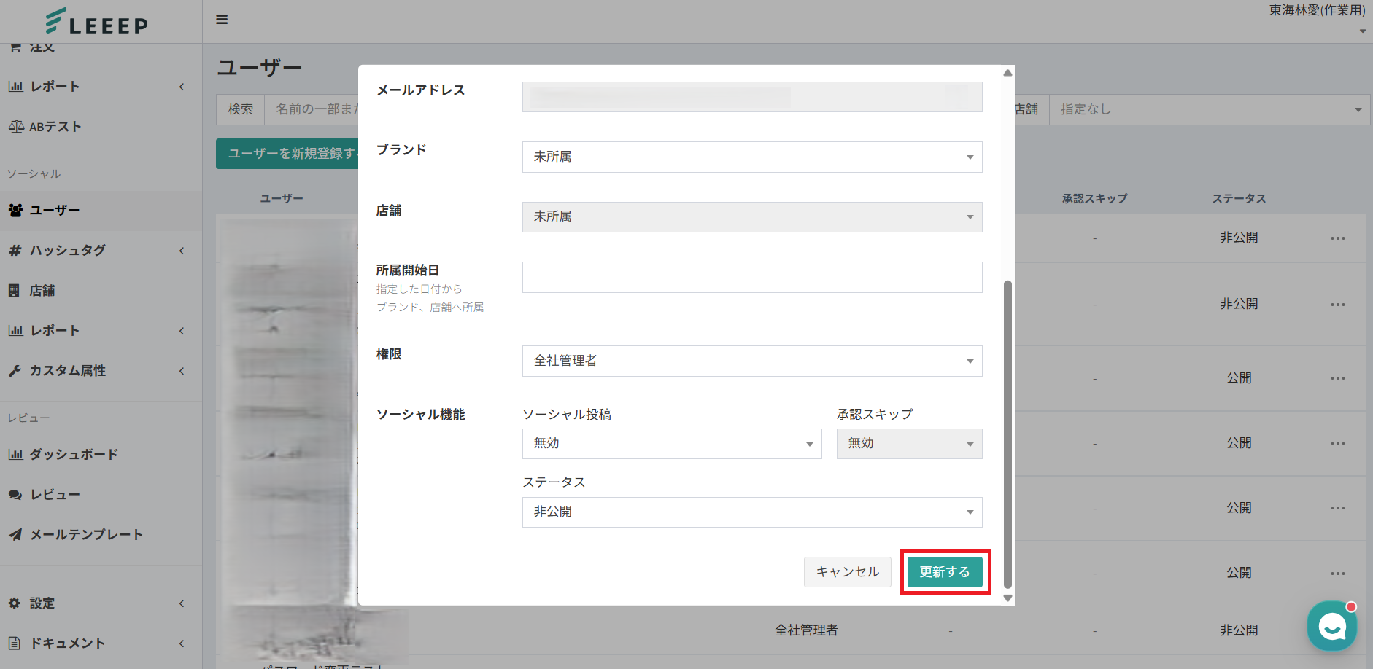
Task: Expand the ハッシュタグ submenu chevron
Action: pyautogui.click(x=182, y=251)
